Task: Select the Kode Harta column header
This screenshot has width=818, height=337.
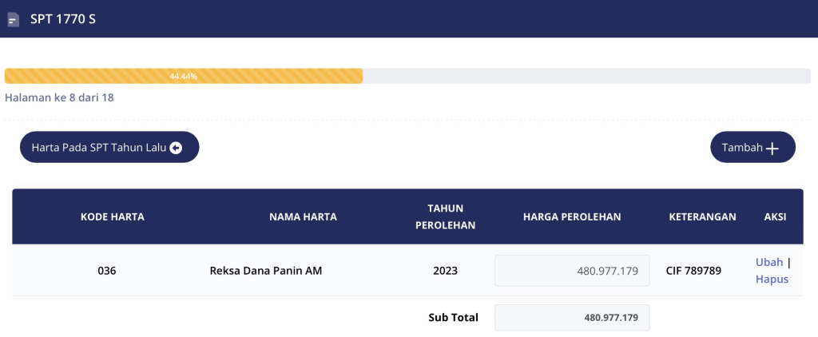Action: (113, 216)
